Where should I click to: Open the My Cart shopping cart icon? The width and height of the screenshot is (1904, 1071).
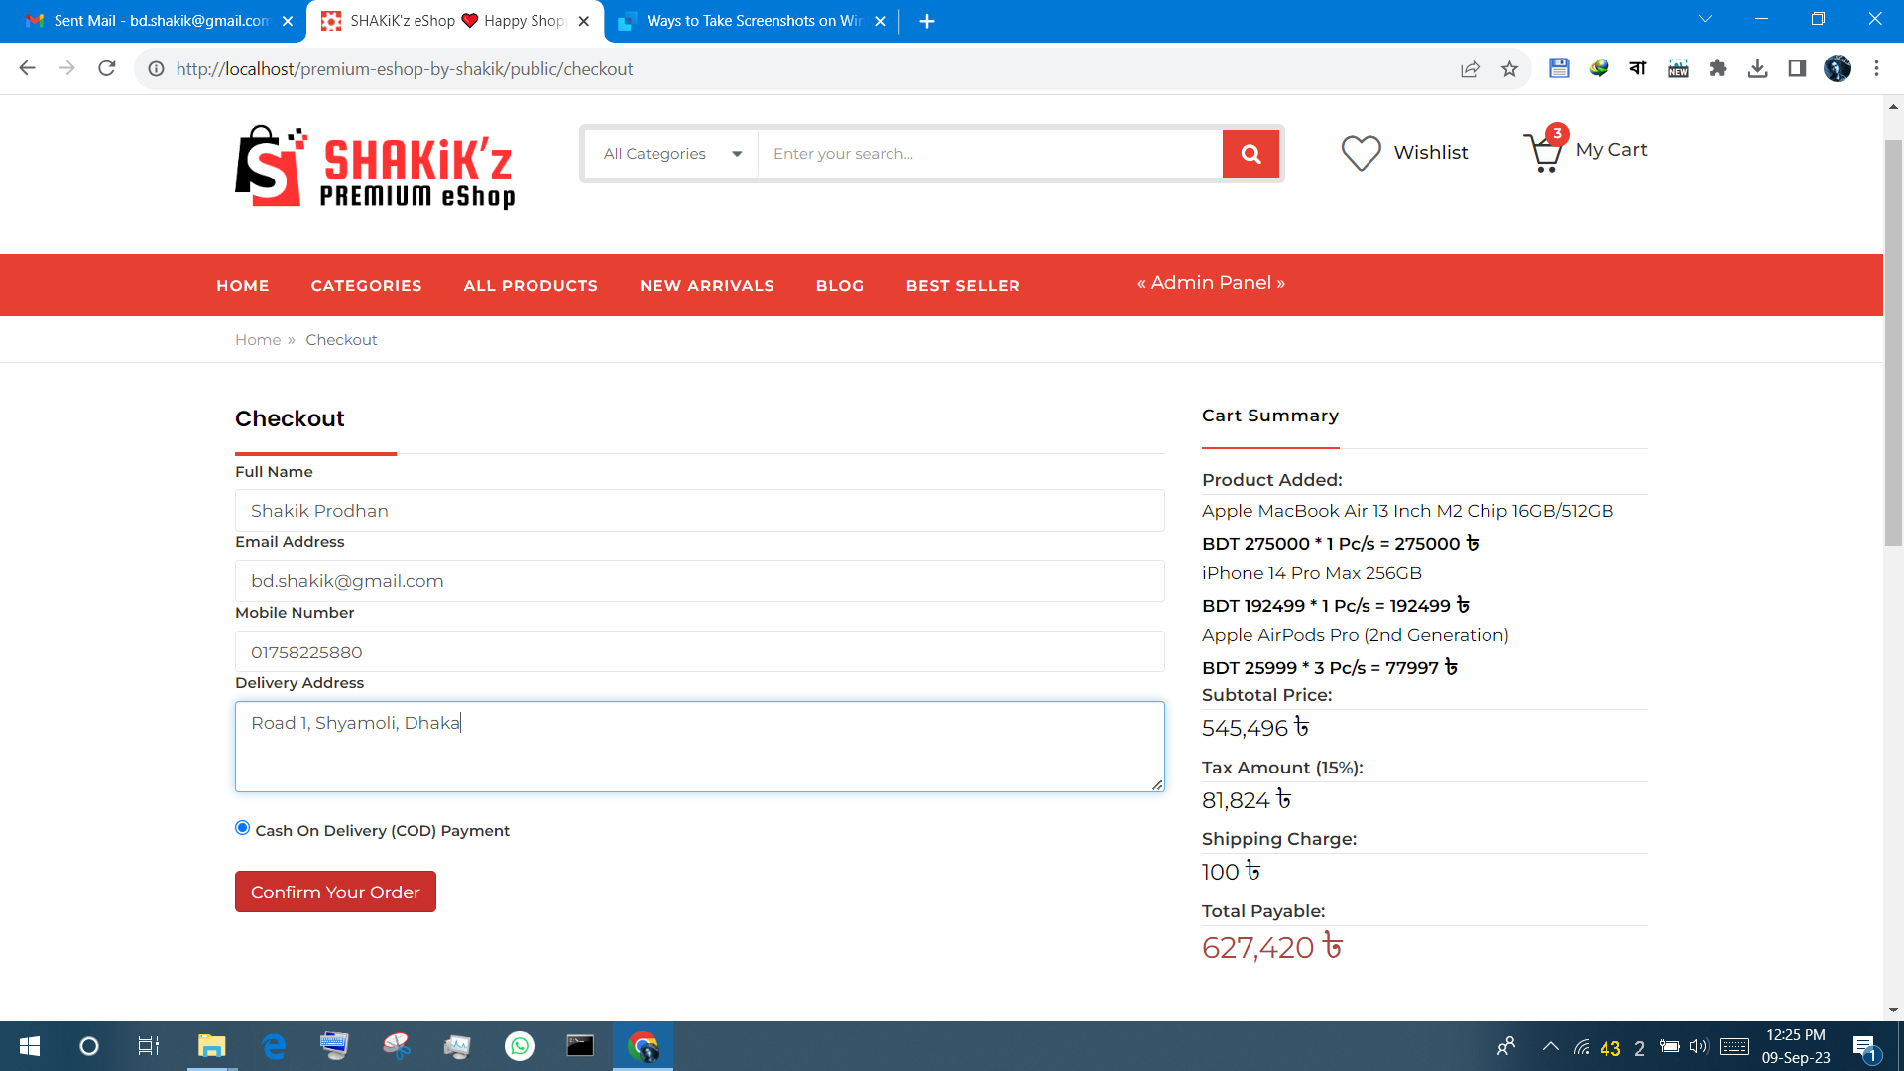click(1544, 151)
